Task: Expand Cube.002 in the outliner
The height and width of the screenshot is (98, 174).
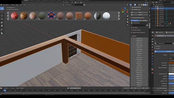Action: [x=156, y=10]
